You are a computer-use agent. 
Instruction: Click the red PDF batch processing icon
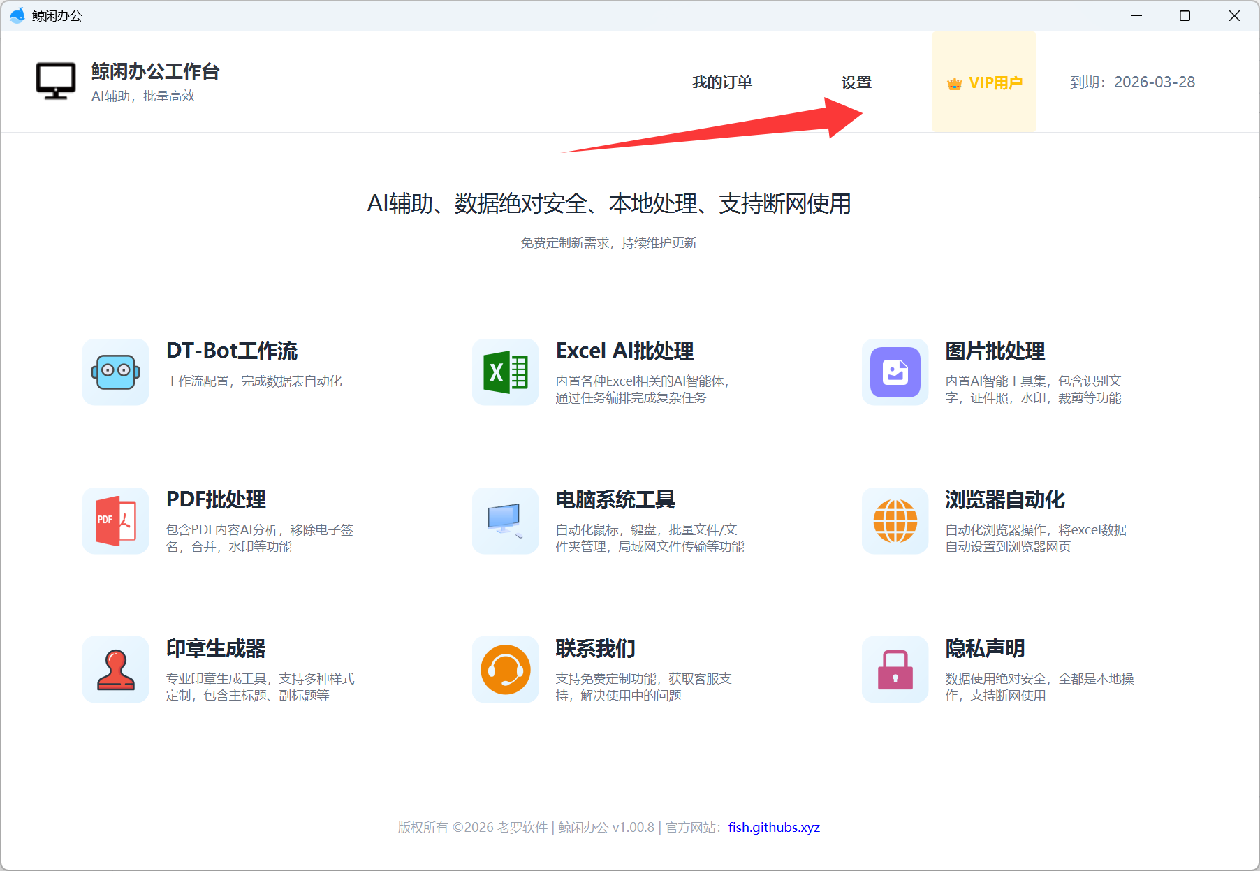tap(115, 520)
